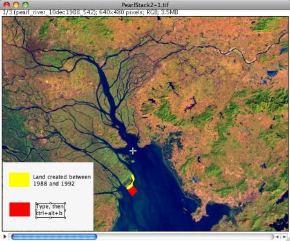Click the yellow legend swatch

[19, 180]
